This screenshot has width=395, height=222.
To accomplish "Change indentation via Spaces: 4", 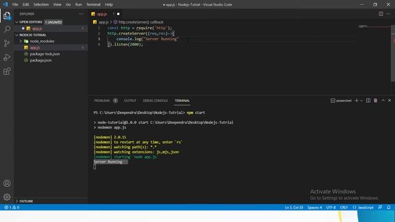I will pos(315,207).
